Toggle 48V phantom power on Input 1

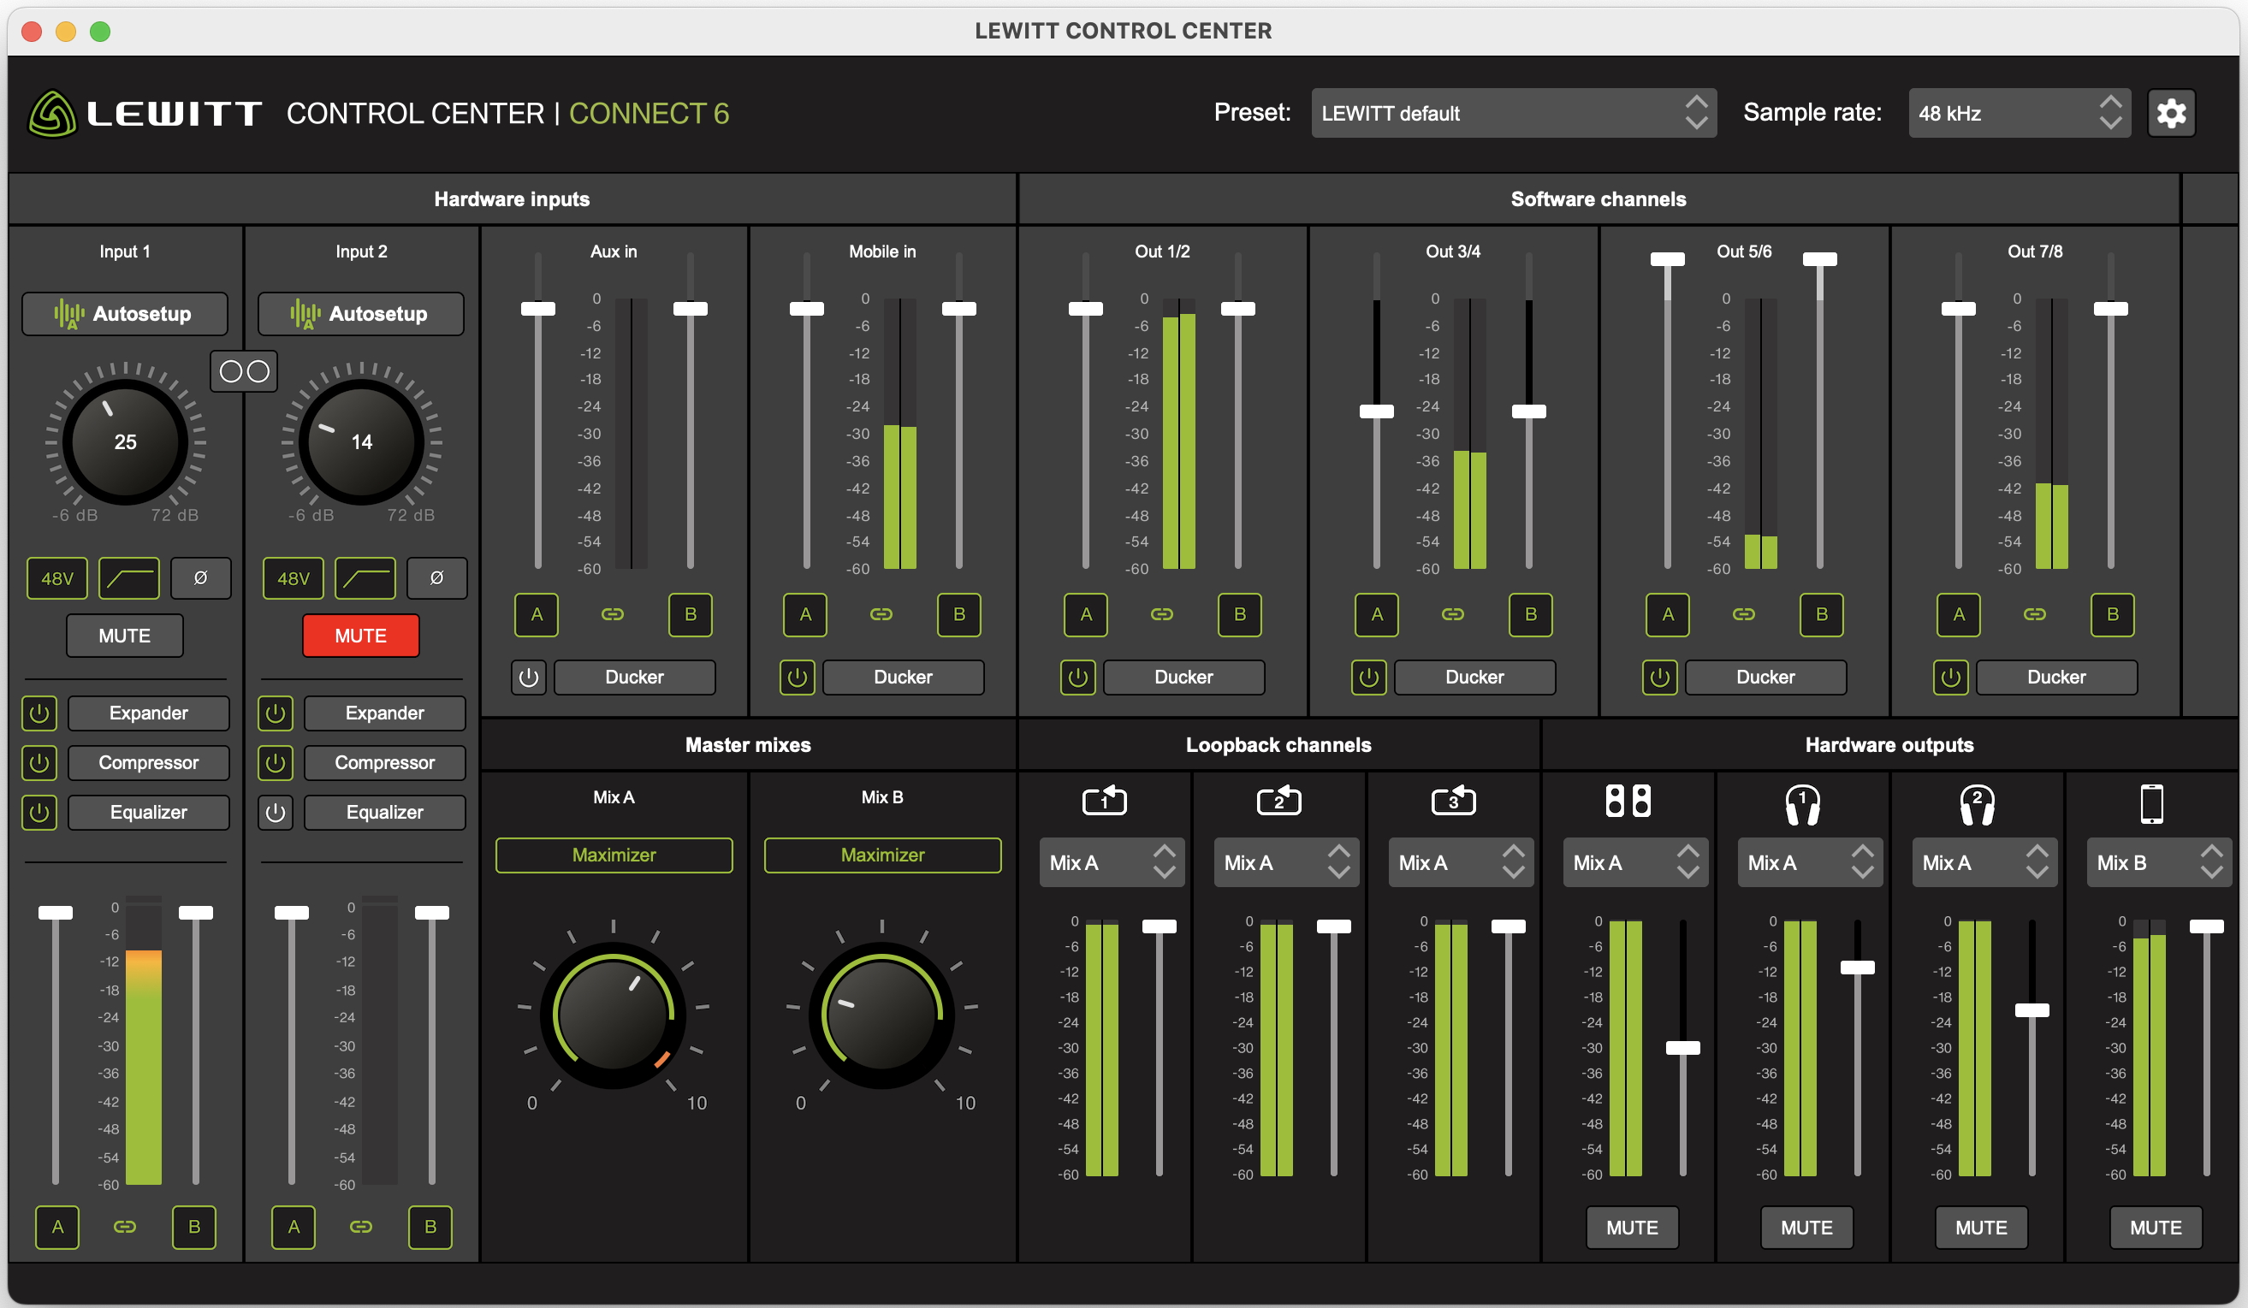click(x=57, y=577)
